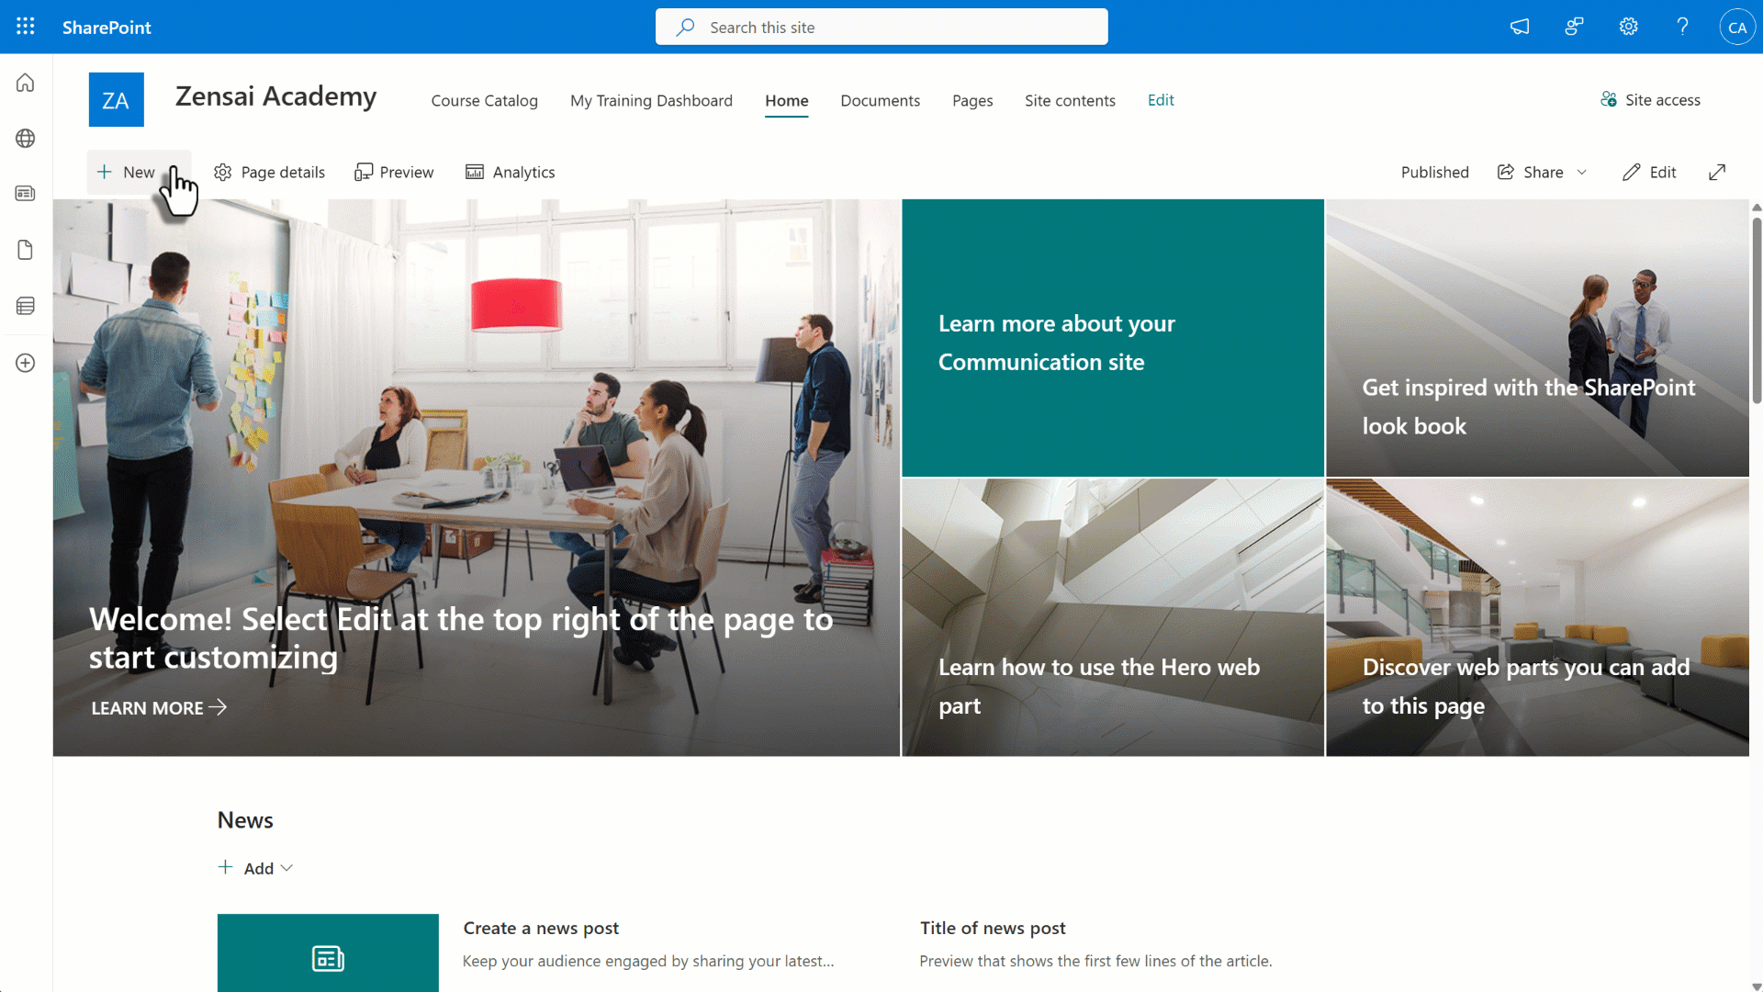This screenshot has width=1763, height=992.
Task: Open the CA account avatar
Action: pyautogui.click(x=1736, y=27)
